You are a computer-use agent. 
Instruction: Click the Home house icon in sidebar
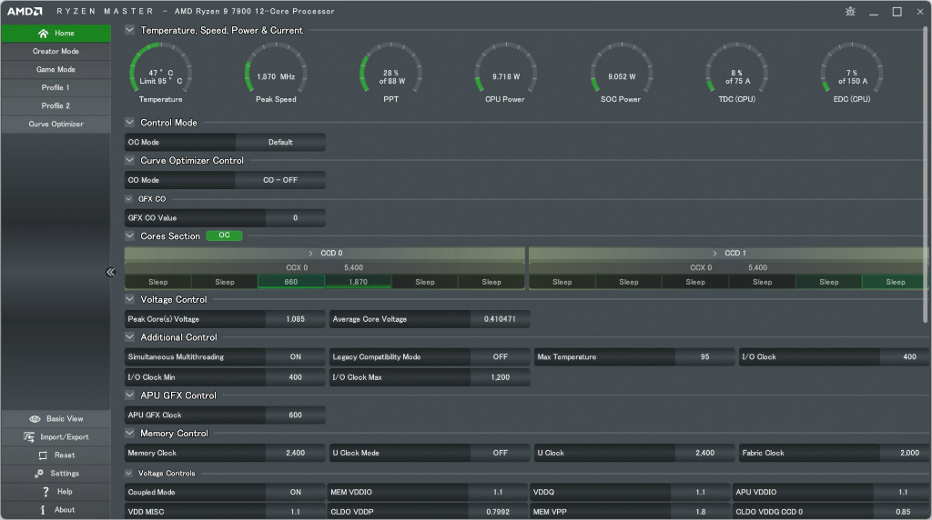pyautogui.click(x=43, y=34)
